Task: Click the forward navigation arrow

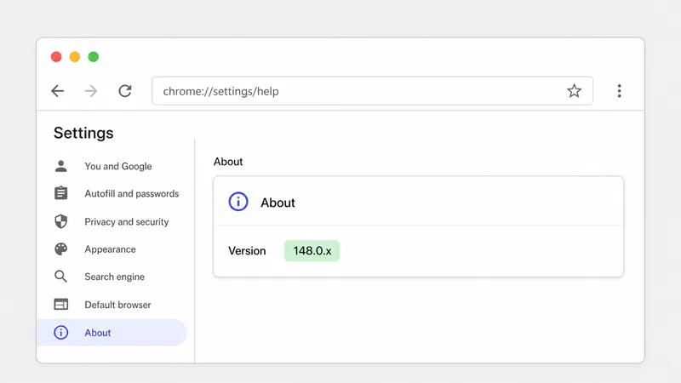Action: point(91,91)
